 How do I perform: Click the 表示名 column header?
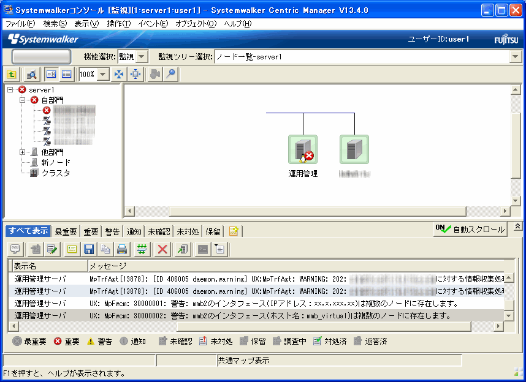[50, 266]
